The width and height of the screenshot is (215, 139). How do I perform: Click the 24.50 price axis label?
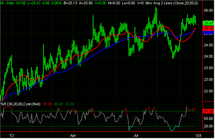(208, 45)
